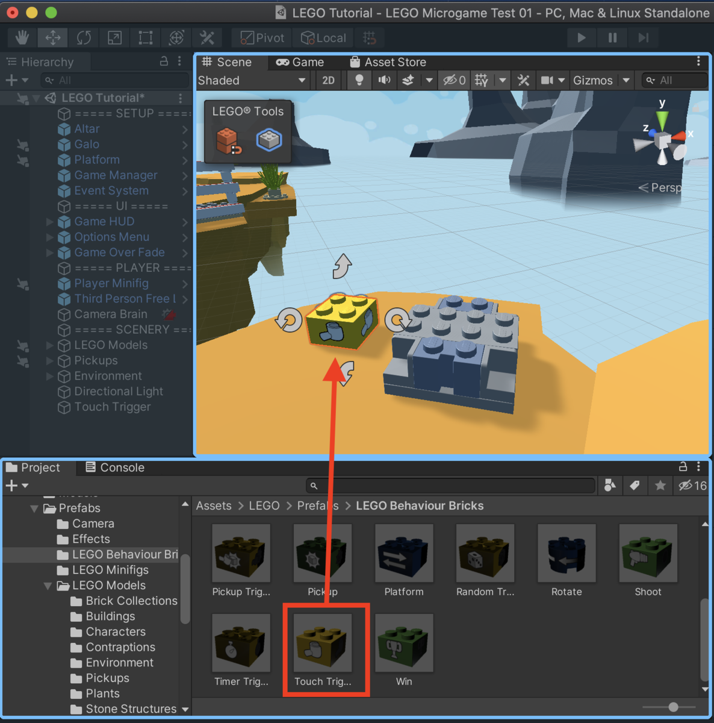Select the Rect transform tool
This screenshot has height=723, width=714.
(x=145, y=38)
